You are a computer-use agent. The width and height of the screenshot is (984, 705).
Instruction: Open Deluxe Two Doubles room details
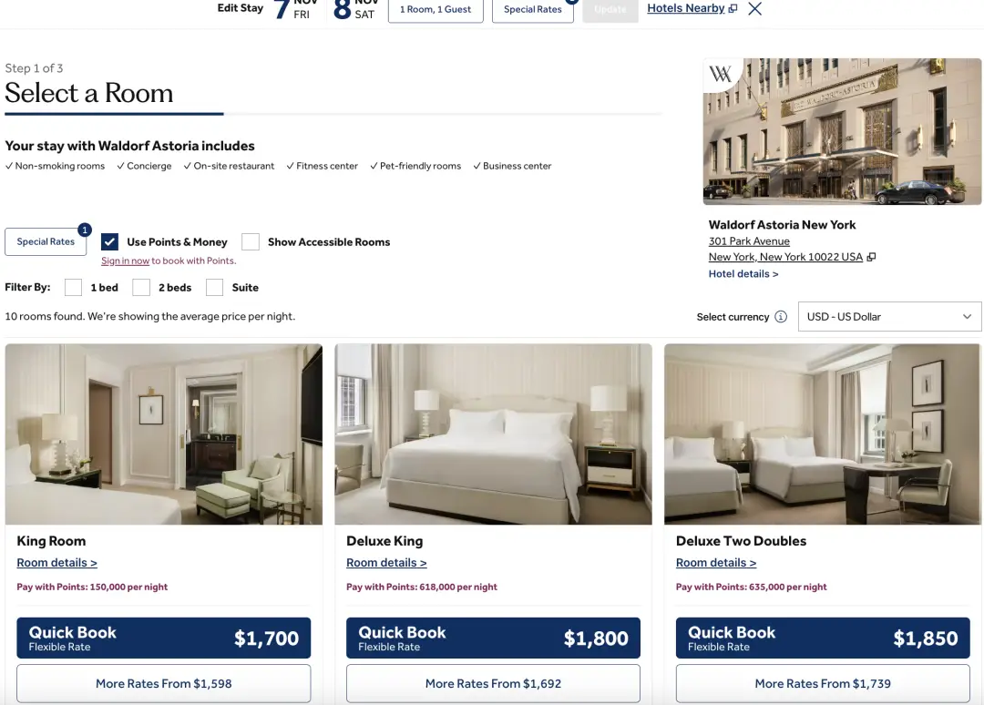pos(716,563)
